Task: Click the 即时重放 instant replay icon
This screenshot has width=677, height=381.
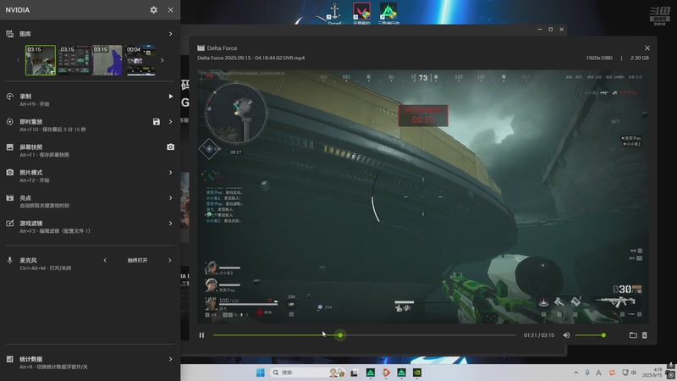Action: pyautogui.click(x=9, y=122)
